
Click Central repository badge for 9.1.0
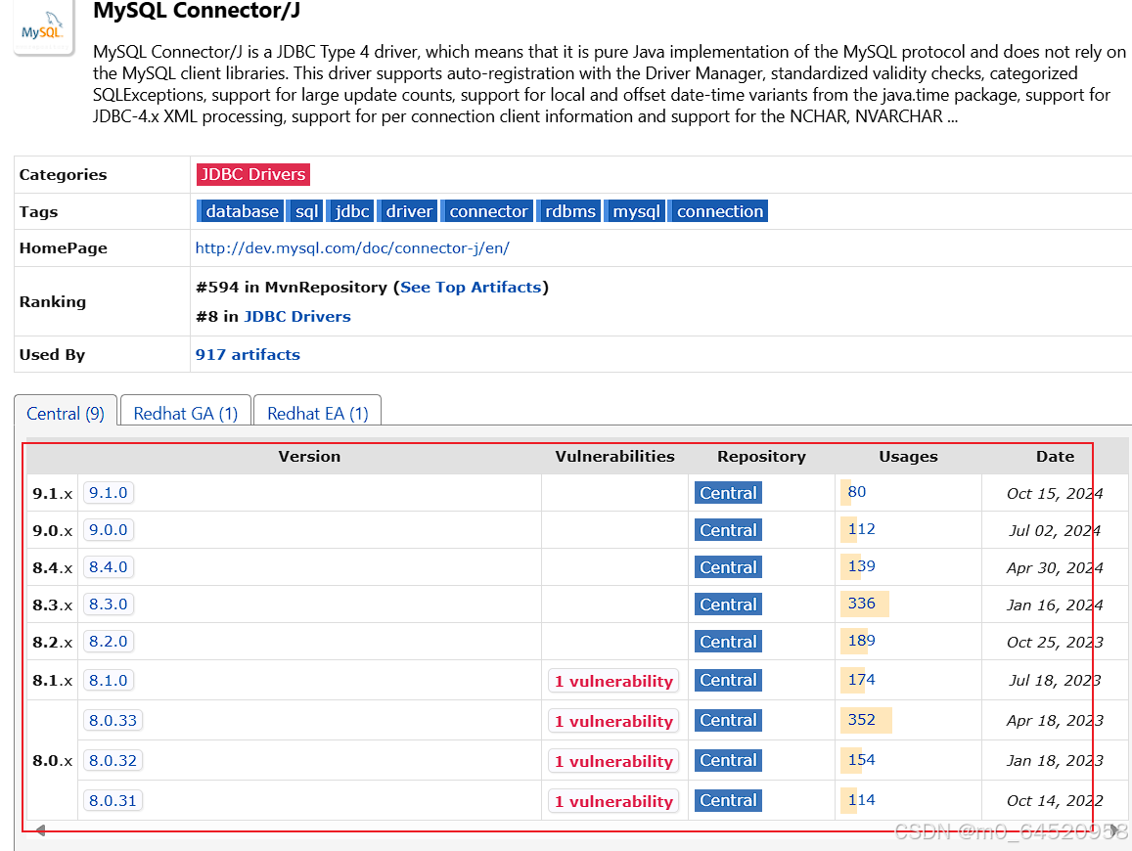[x=728, y=493]
